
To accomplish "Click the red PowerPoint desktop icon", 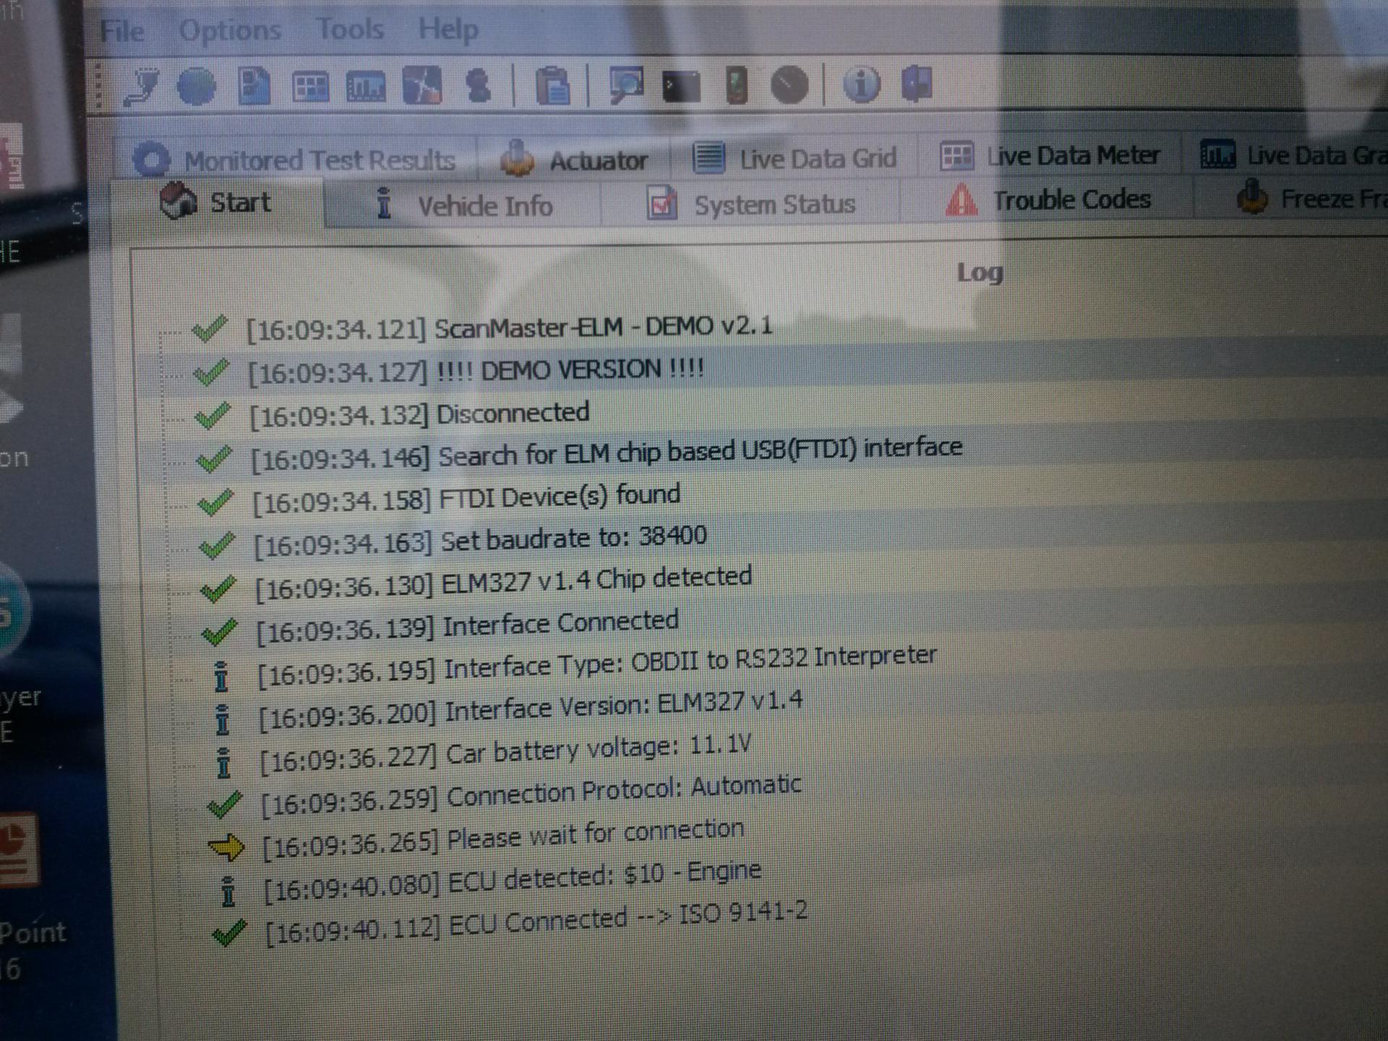I will click(x=20, y=849).
